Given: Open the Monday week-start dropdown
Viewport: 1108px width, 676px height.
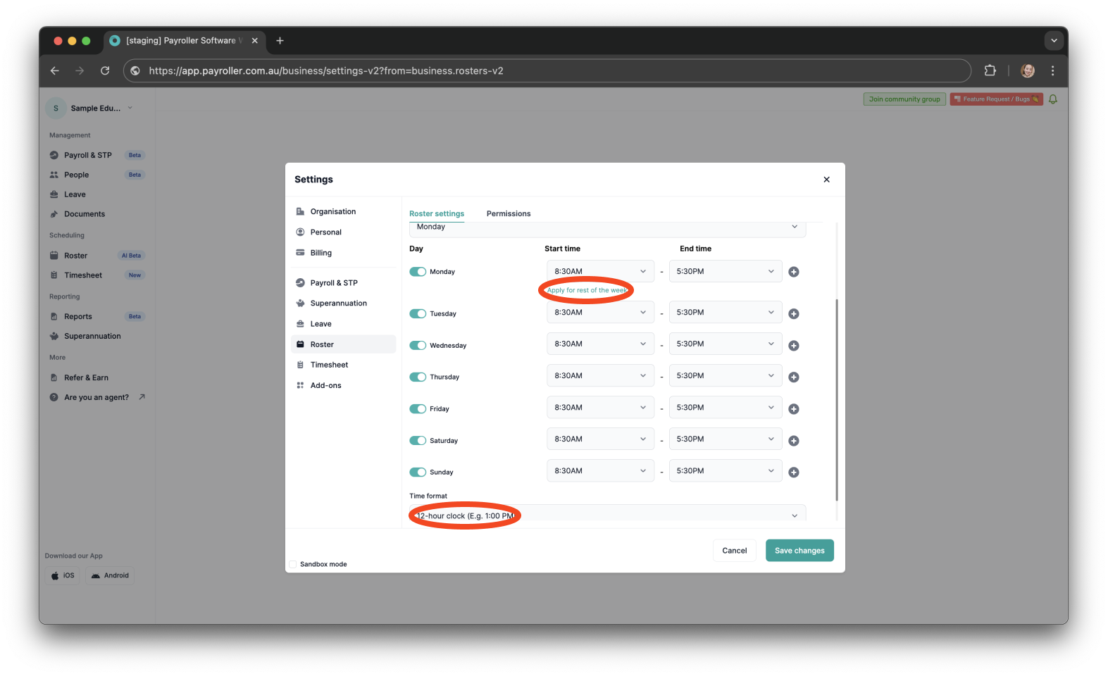Looking at the screenshot, I should [x=607, y=228].
